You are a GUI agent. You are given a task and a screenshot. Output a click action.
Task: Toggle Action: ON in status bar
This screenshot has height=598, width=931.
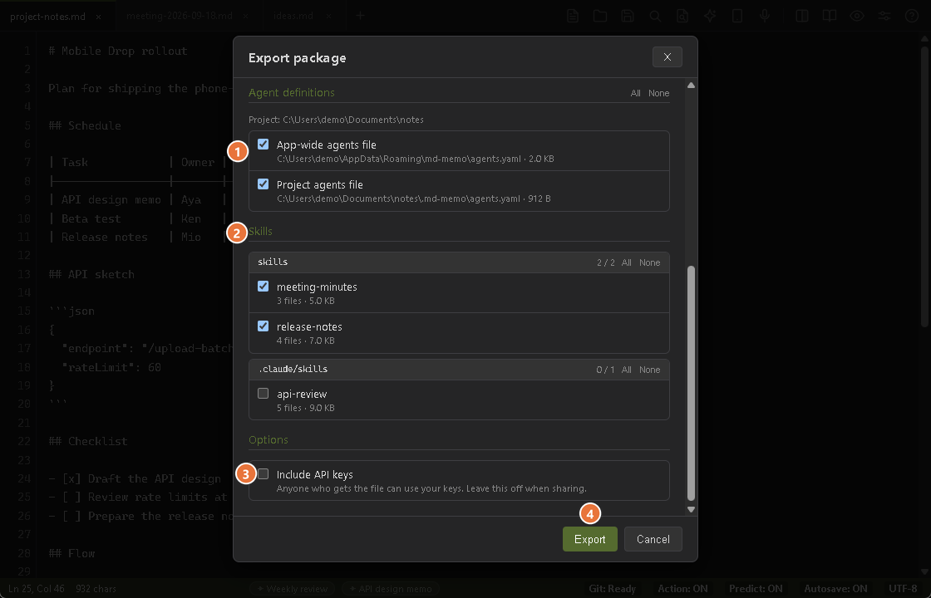682,589
